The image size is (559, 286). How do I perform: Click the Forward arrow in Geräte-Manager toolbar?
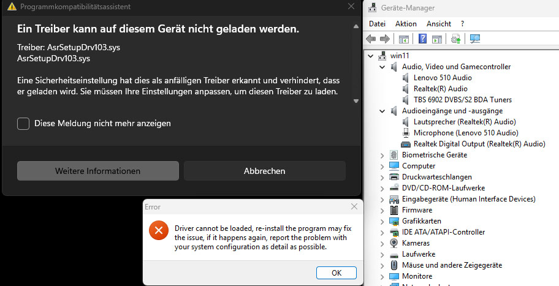pos(385,39)
